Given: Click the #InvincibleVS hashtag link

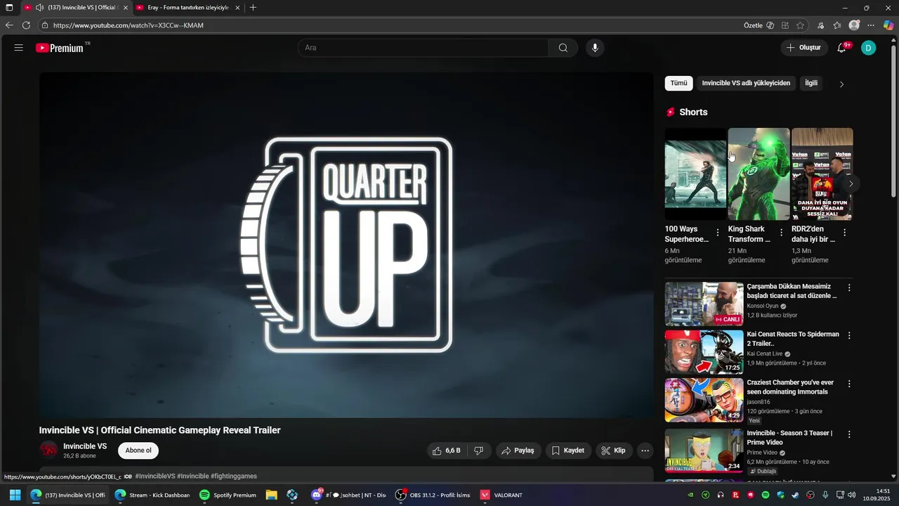Looking at the screenshot, I should point(155,476).
